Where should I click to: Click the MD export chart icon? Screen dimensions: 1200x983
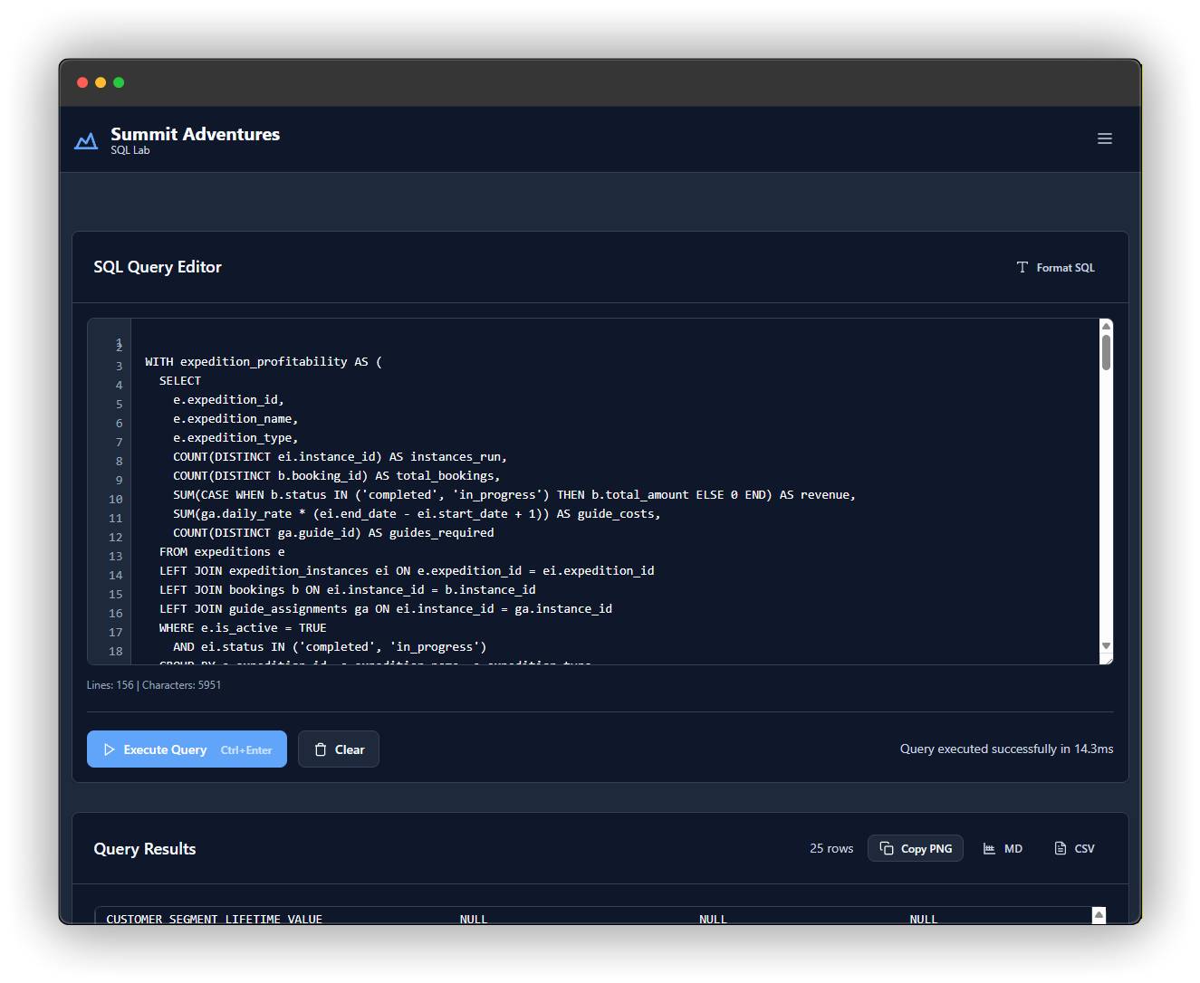(989, 848)
